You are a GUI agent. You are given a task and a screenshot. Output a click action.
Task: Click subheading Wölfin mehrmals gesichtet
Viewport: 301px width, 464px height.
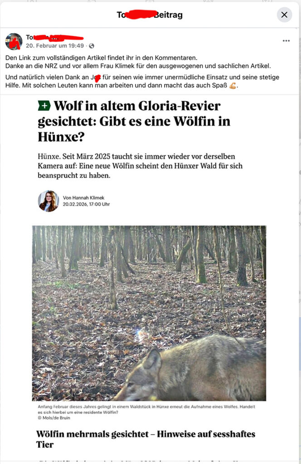146,439
